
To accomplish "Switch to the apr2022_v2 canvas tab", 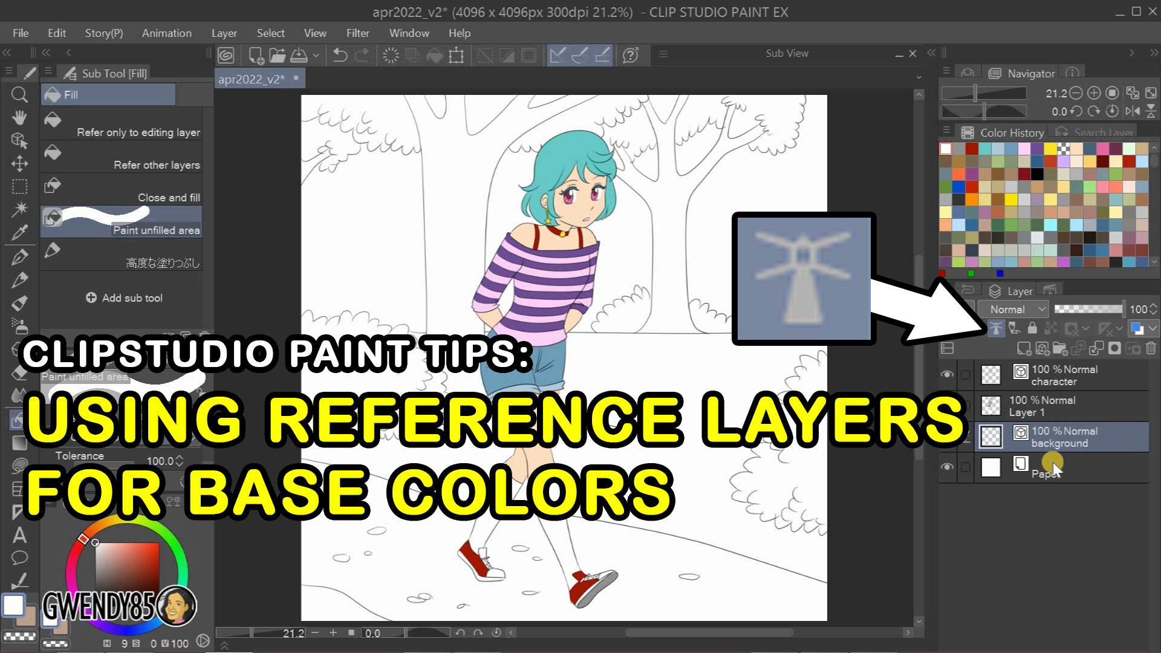I will [252, 79].
